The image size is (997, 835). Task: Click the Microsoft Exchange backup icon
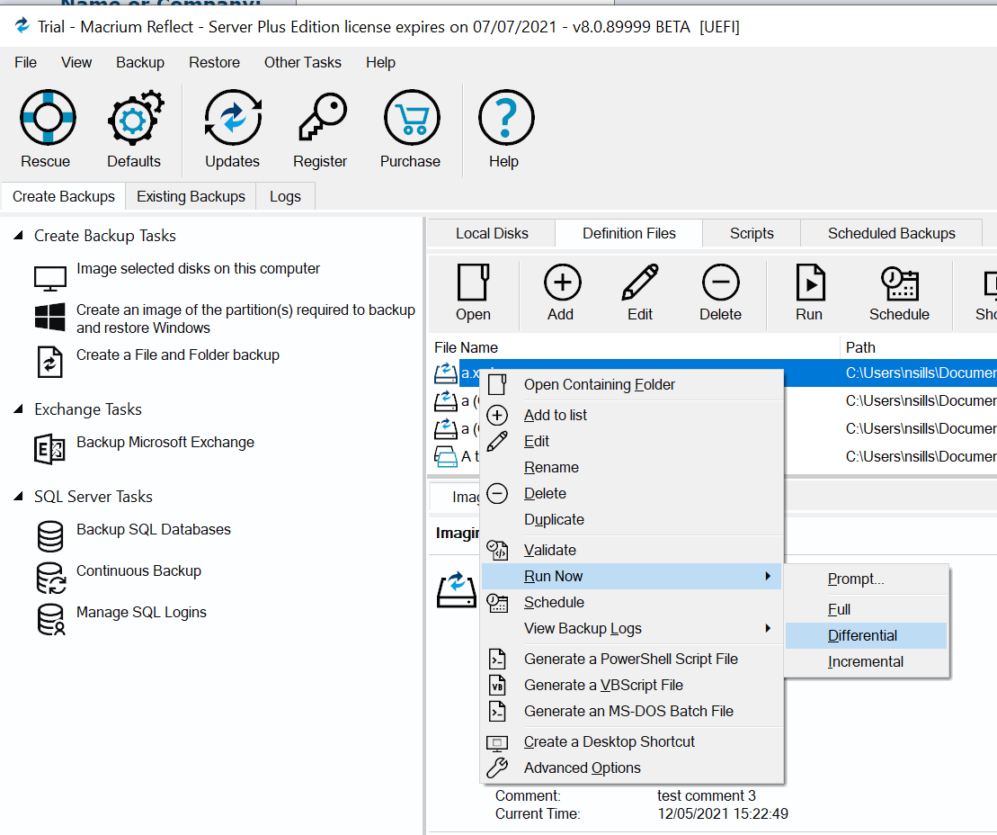click(x=49, y=449)
